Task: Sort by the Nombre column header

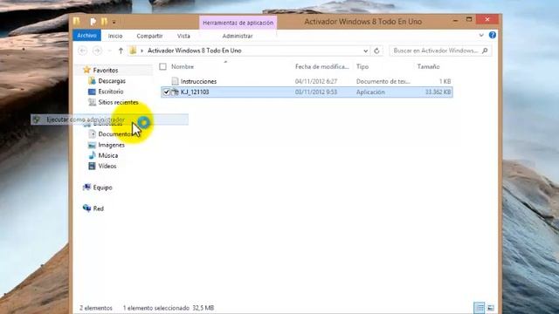Action: click(x=183, y=66)
